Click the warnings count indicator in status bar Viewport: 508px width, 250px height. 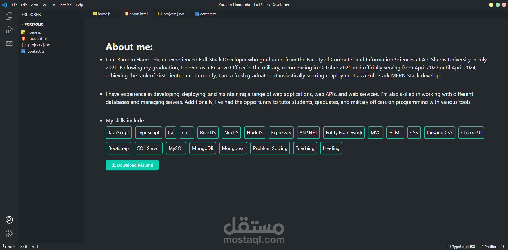click(35, 247)
